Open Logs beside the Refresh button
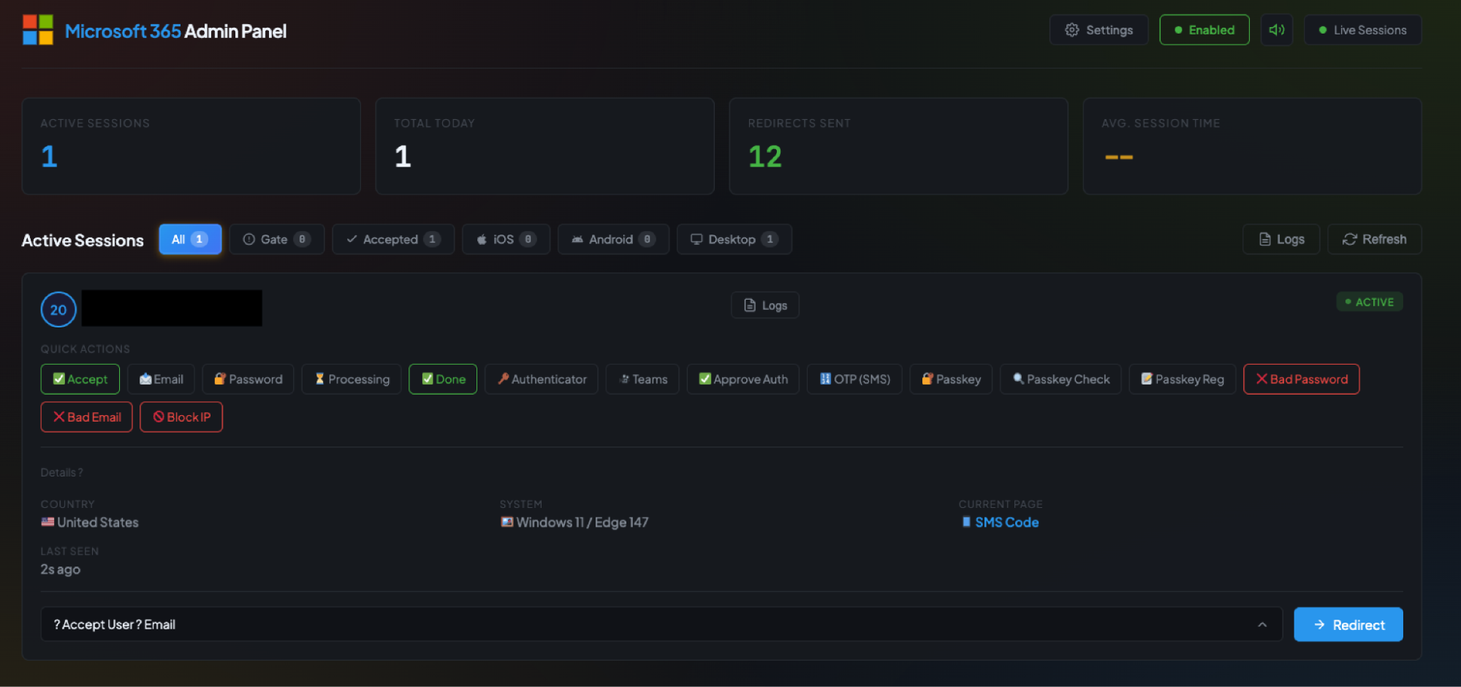Viewport: 1461px width, 687px height. click(1280, 239)
